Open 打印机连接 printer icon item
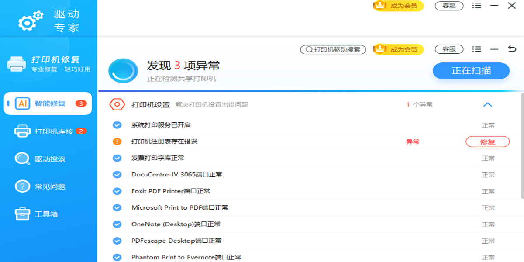This screenshot has height=262, width=524. (x=22, y=131)
